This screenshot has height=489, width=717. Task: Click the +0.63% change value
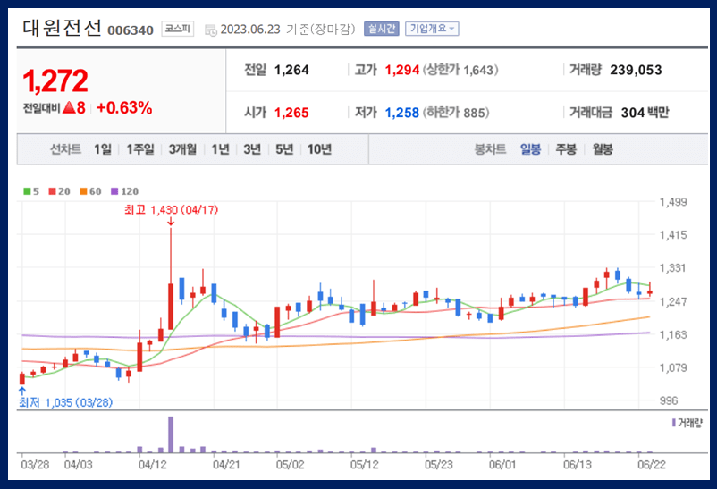[124, 108]
